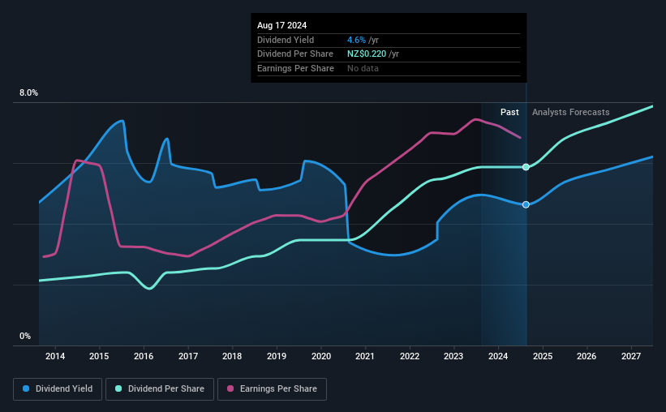Click the teal Dividend Per Share legend dot

tap(118, 388)
